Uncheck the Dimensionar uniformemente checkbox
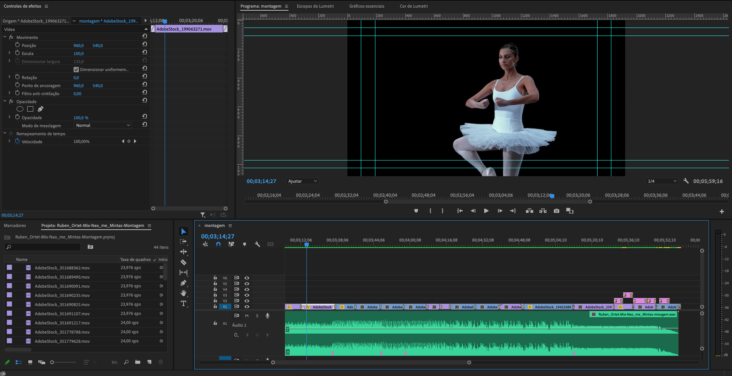 tap(76, 70)
